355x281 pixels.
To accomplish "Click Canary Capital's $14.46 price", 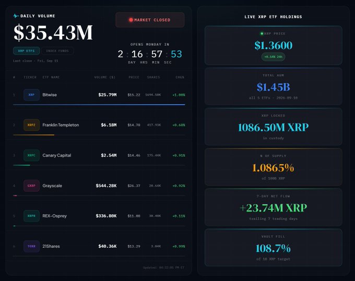I will [134, 155].
